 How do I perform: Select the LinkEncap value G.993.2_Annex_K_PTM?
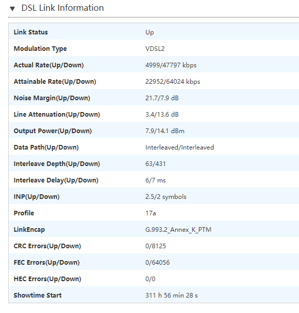tap(178, 230)
